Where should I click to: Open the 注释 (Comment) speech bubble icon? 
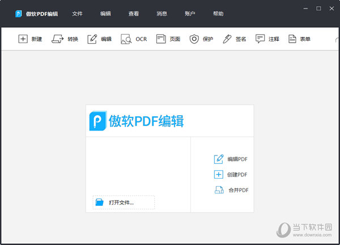click(260, 39)
